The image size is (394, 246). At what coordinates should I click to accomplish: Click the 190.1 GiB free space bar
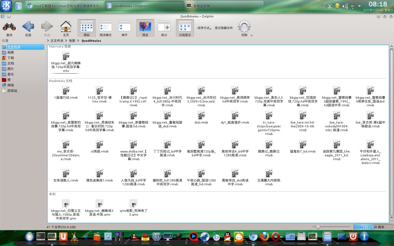point(373,227)
